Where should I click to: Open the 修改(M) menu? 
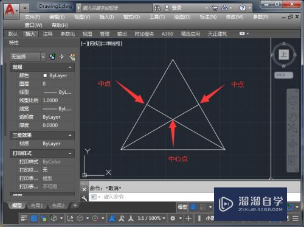[x=235, y=17]
